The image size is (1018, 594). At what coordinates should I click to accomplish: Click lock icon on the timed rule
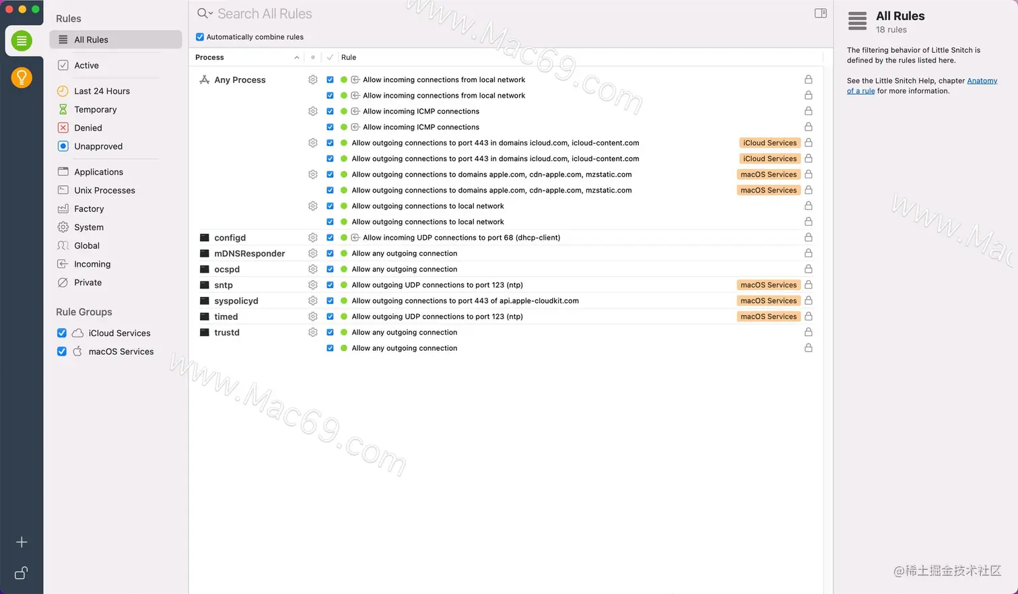coord(809,317)
